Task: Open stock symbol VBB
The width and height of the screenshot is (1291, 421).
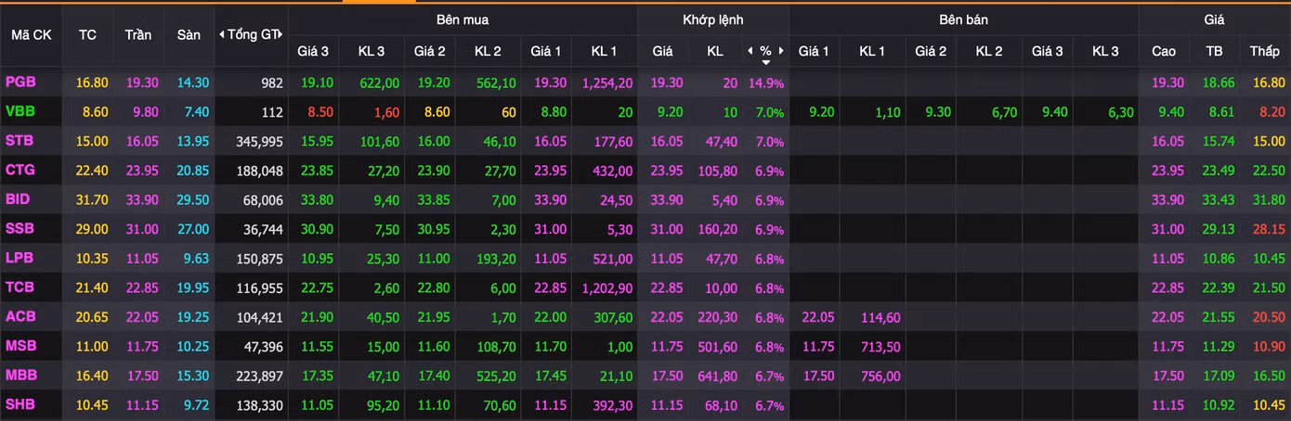Action: [x=20, y=112]
